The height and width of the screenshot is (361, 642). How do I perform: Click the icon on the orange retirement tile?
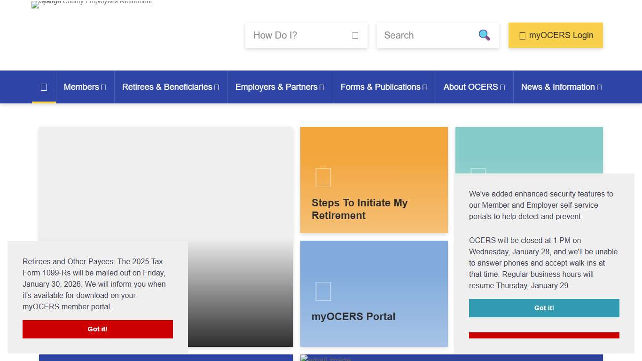323,178
